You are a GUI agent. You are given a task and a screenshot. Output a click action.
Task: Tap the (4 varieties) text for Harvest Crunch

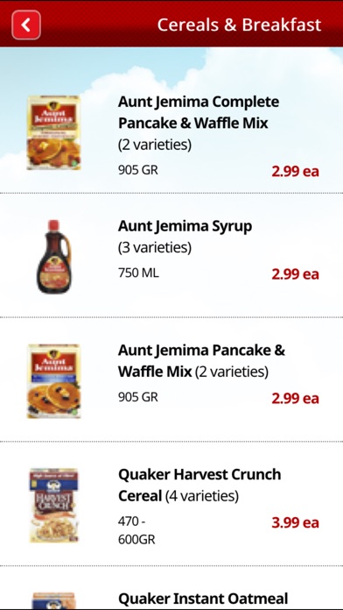point(202,496)
